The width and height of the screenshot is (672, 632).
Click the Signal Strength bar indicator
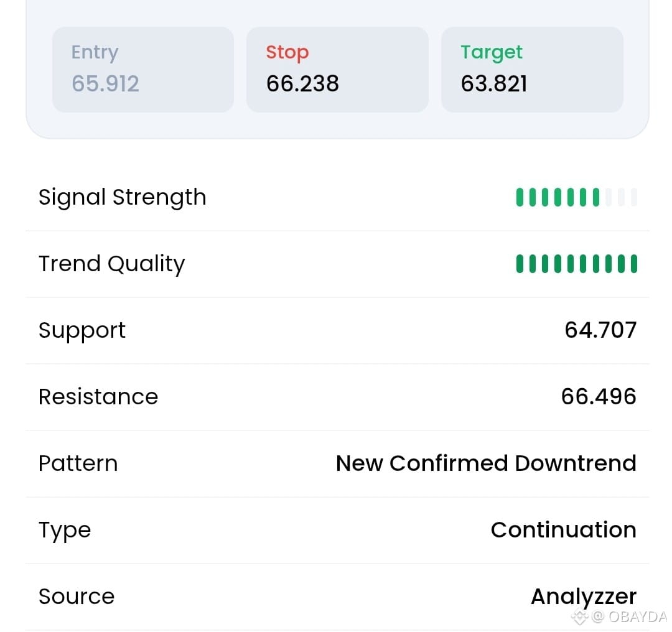click(x=576, y=197)
